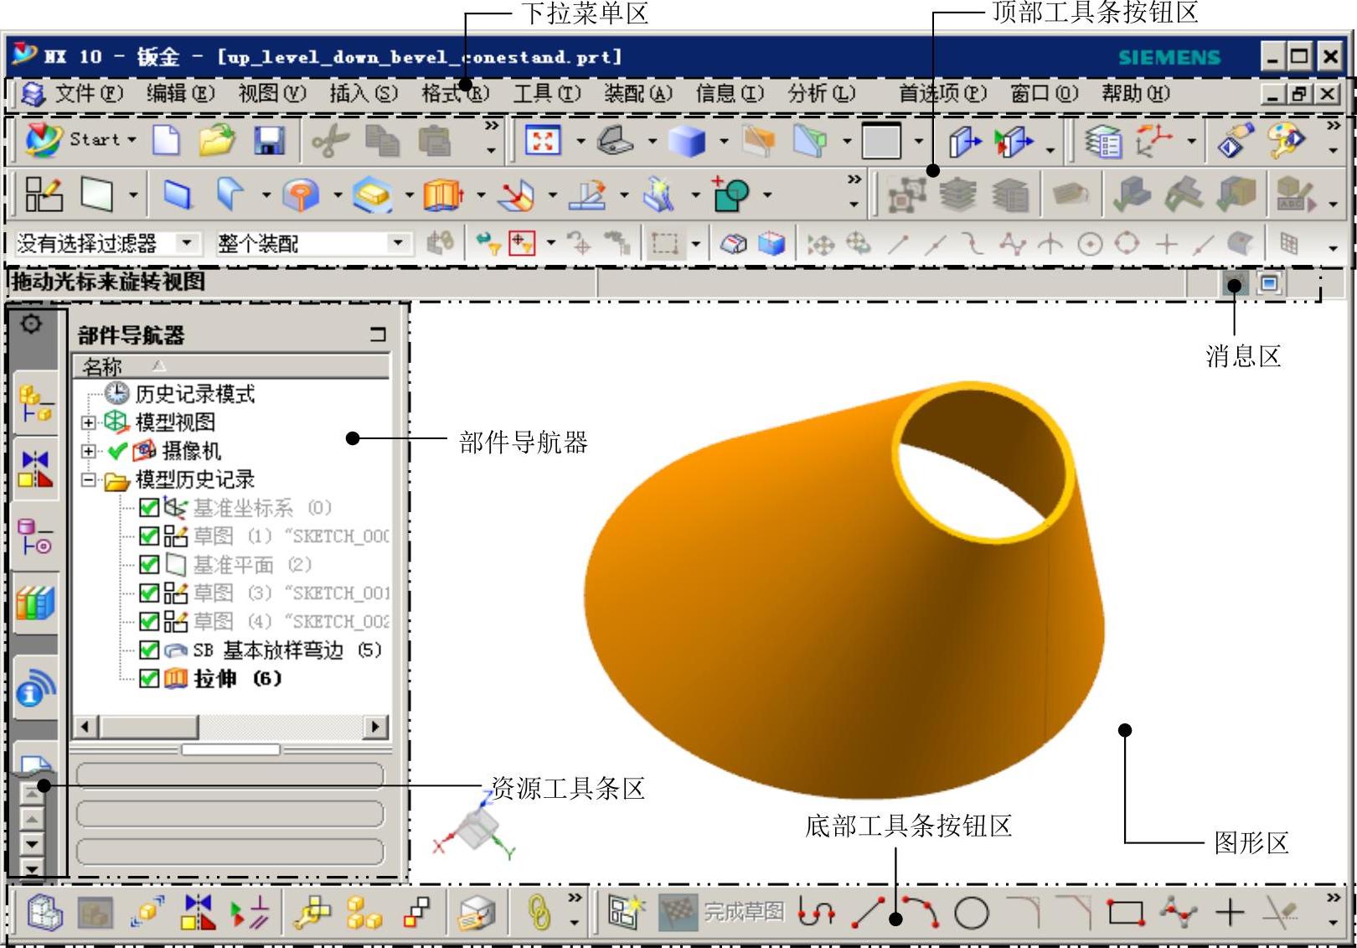Open the 没有选择过滤器 dropdown
The image size is (1357, 948).
(x=187, y=244)
